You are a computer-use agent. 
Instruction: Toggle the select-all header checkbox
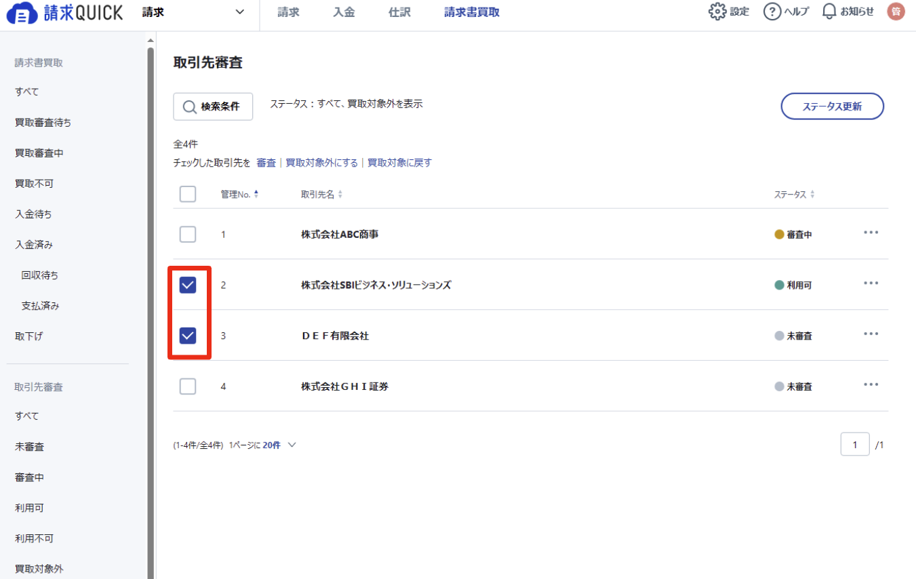(188, 195)
